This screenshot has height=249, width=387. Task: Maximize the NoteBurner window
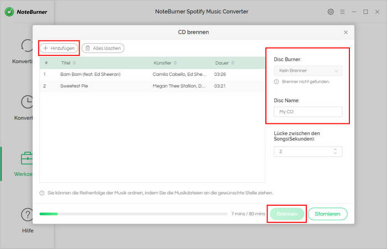coord(365,12)
